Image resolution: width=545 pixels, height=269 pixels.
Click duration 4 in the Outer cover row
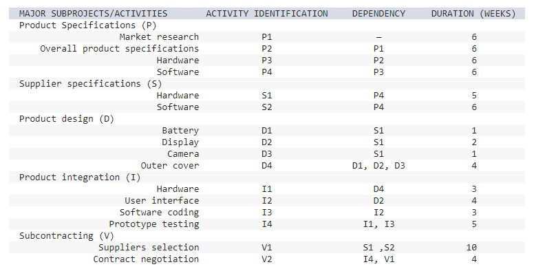coord(474,165)
